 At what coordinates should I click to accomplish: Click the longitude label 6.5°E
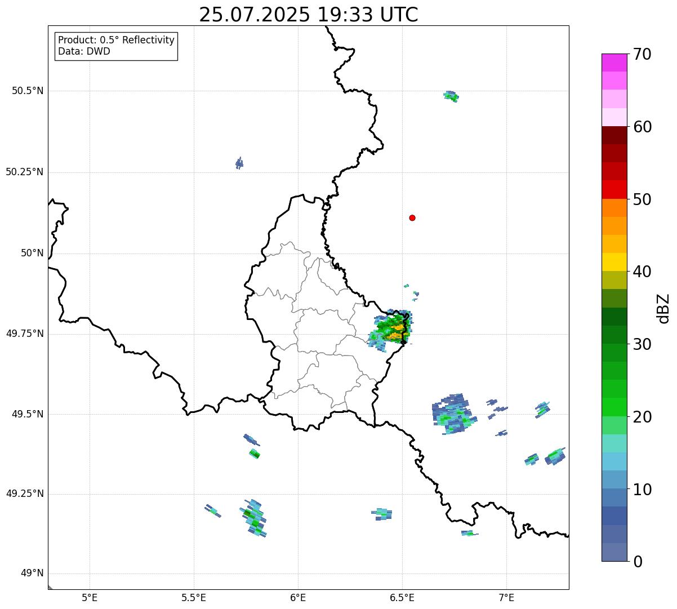pyautogui.click(x=402, y=597)
